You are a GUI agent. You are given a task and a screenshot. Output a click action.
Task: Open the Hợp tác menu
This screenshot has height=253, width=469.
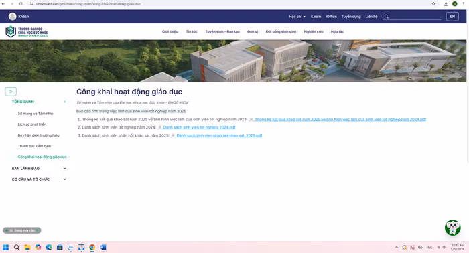tap(337, 31)
